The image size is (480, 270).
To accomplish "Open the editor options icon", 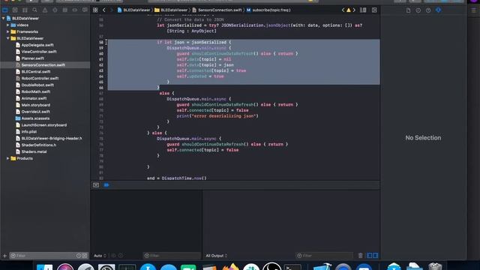I will tap(363, 10).
